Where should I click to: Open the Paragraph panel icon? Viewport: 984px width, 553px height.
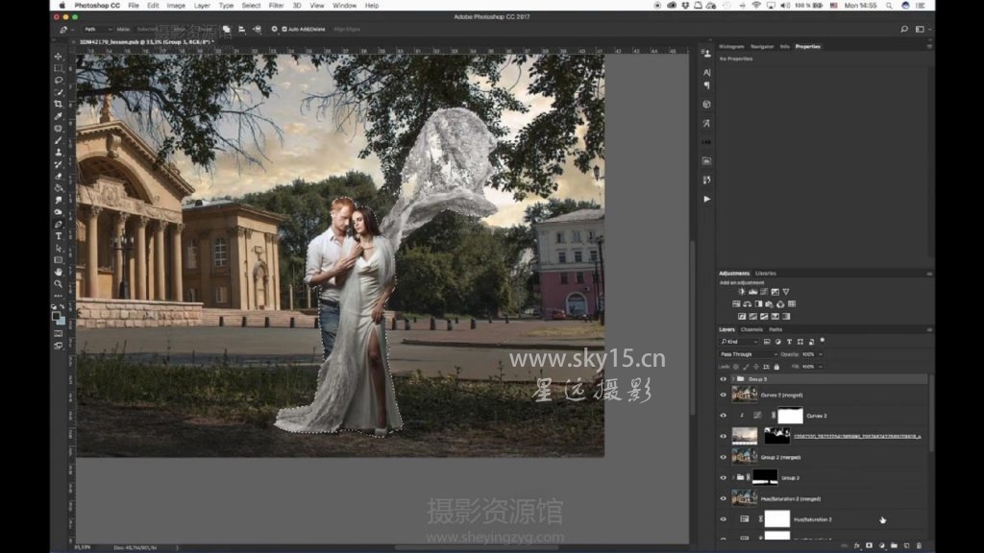coord(706,85)
